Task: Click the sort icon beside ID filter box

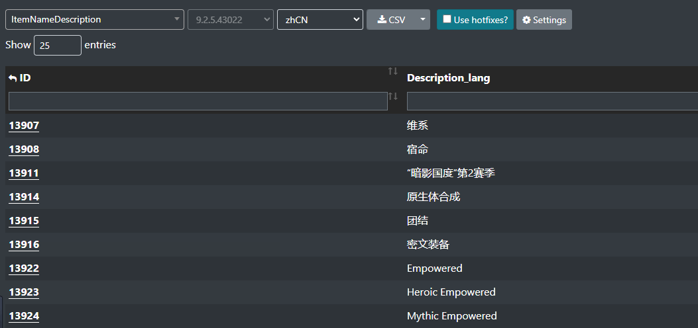Action: (x=392, y=96)
